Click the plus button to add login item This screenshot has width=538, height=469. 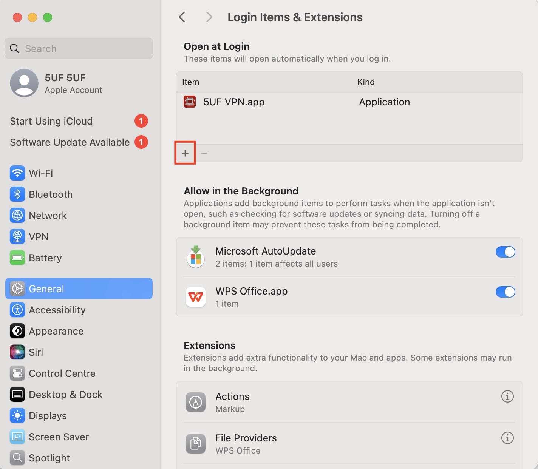pos(185,153)
